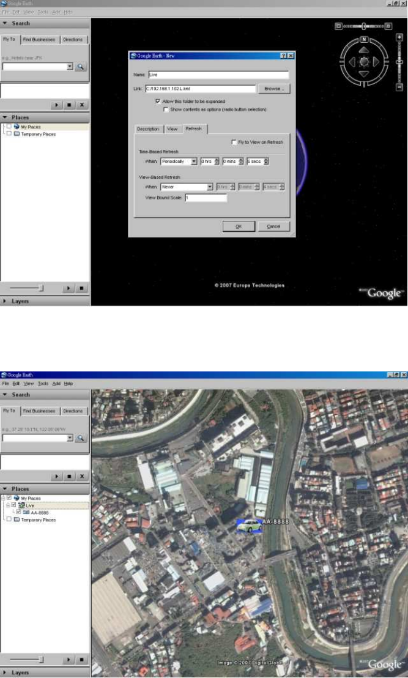Screen dimensions: 408x678
Task: Click the vertical zoom slider handle
Action: click(399, 62)
